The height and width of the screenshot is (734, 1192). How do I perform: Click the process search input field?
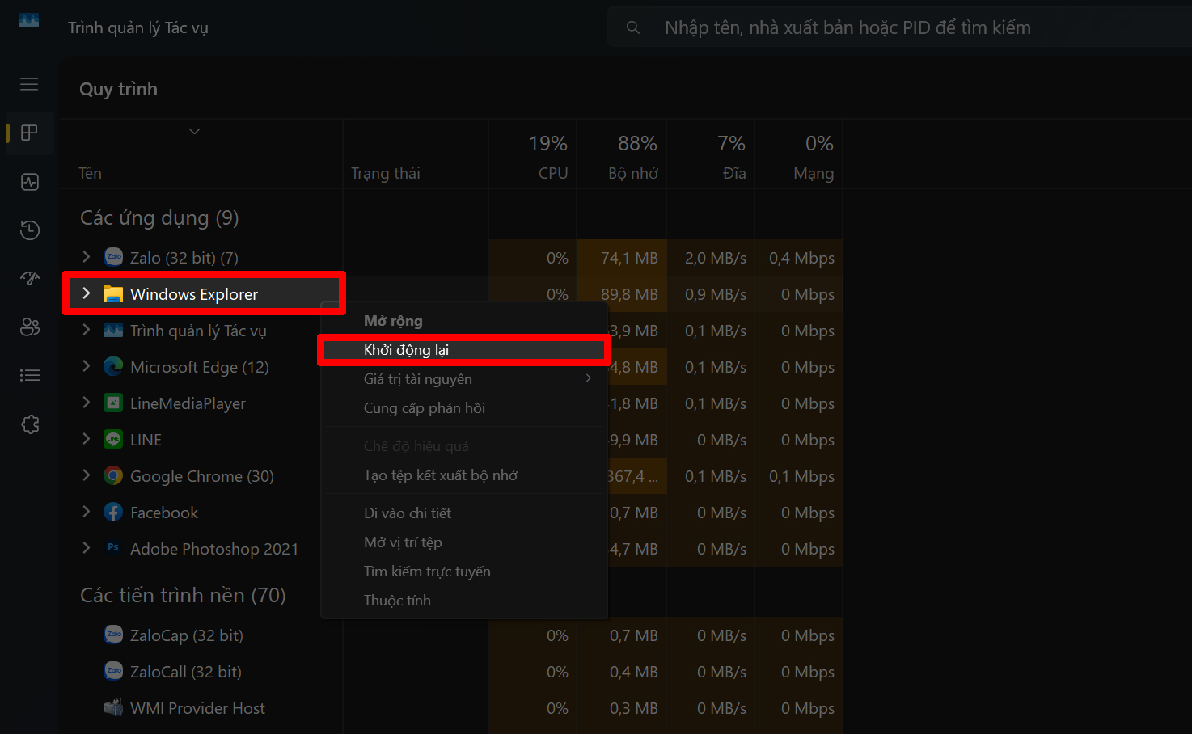coord(890,27)
